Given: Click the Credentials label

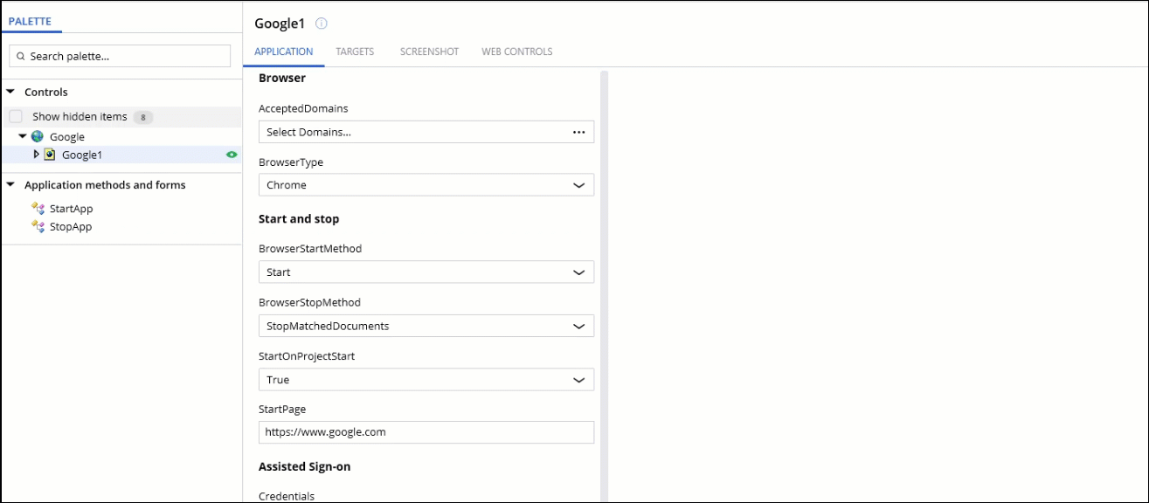Looking at the screenshot, I should pyautogui.click(x=287, y=496).
